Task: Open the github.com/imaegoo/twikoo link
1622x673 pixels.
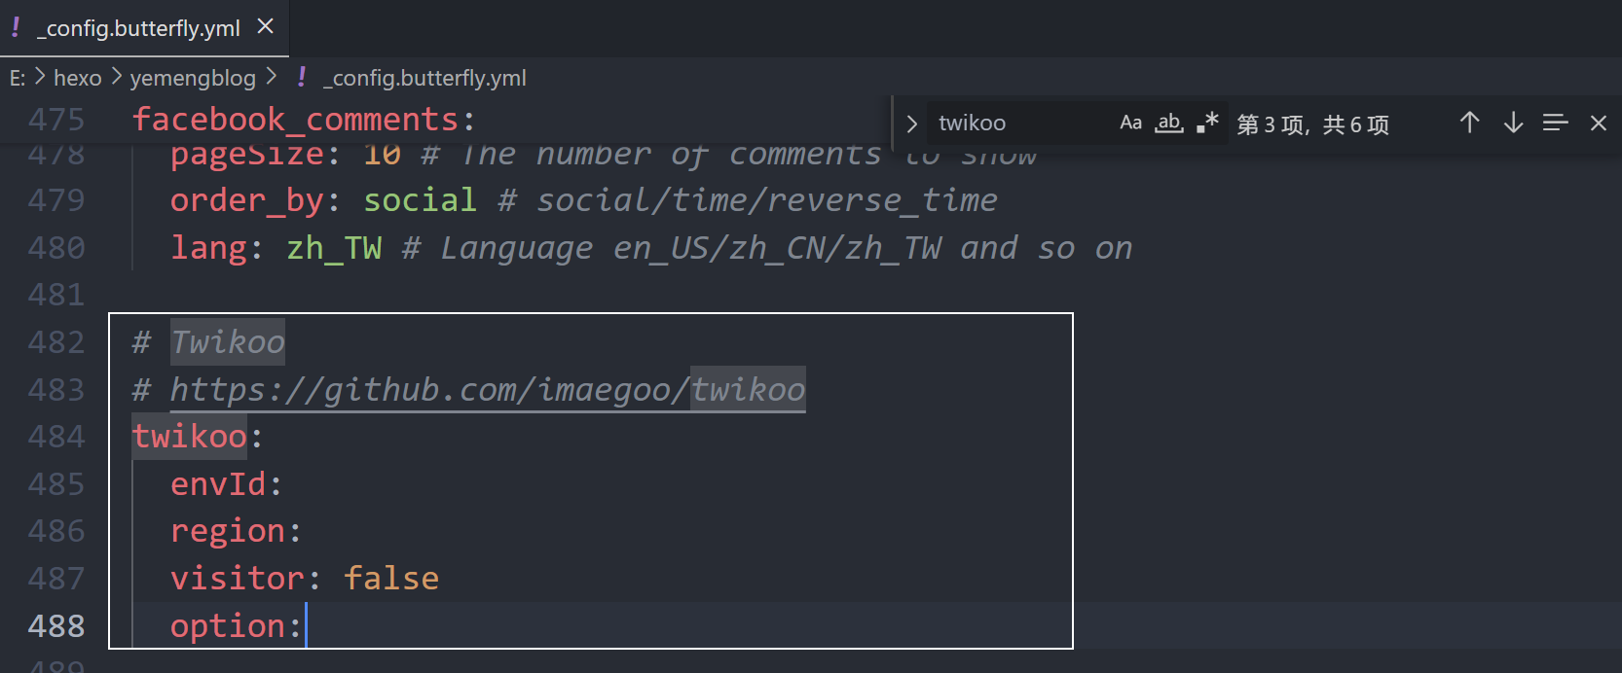Action: tap(487, 390)
